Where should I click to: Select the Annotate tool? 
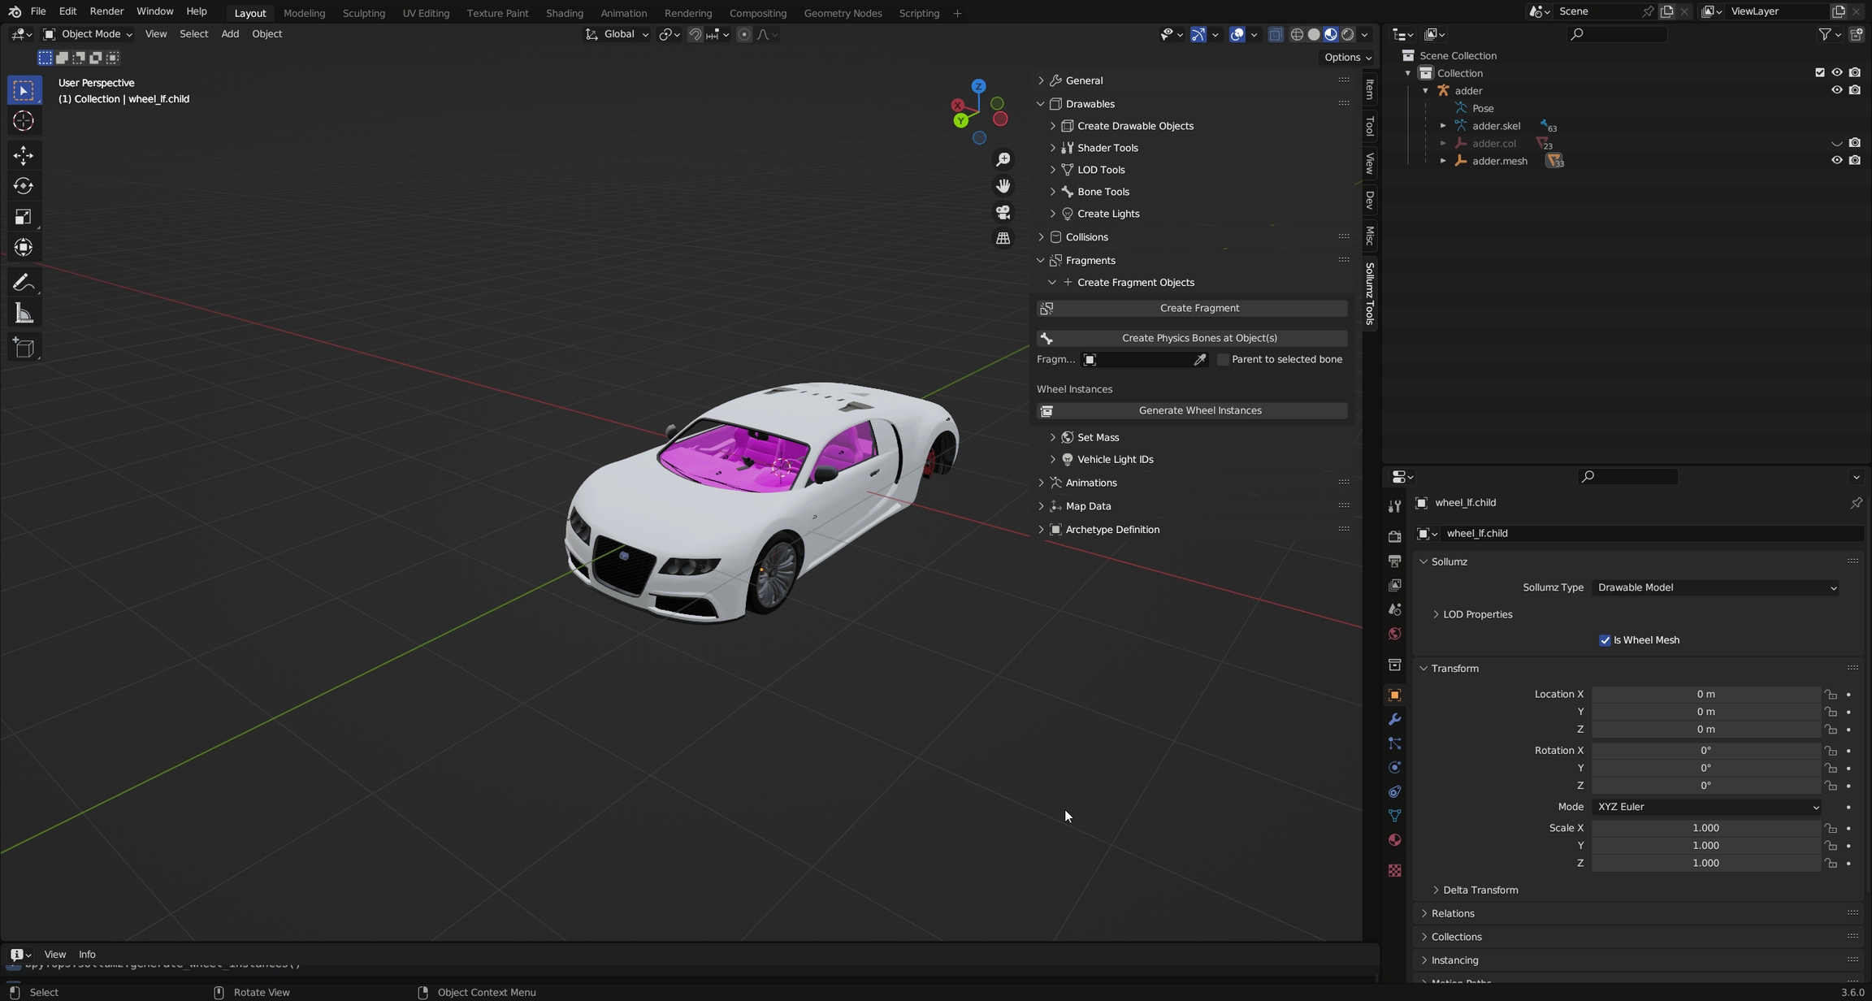(23, 283)
